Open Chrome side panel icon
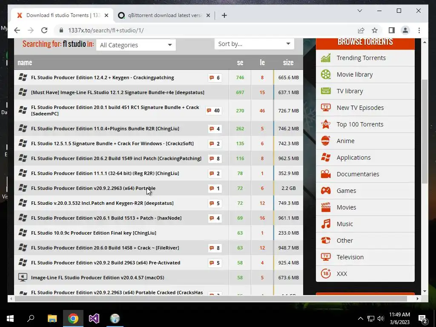436x327 pixels. point(392,30)
